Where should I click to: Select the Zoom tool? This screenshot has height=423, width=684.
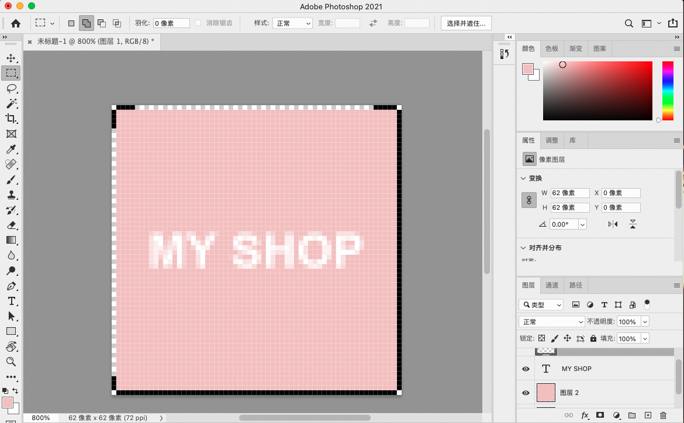pyautogui.click(x=11, y=362)
